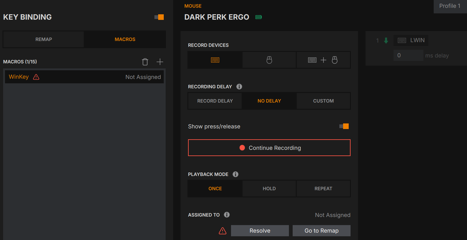Switch to the Remap tab
The height and width of the screenshot is (240, 467).
[x=44, y=39]
